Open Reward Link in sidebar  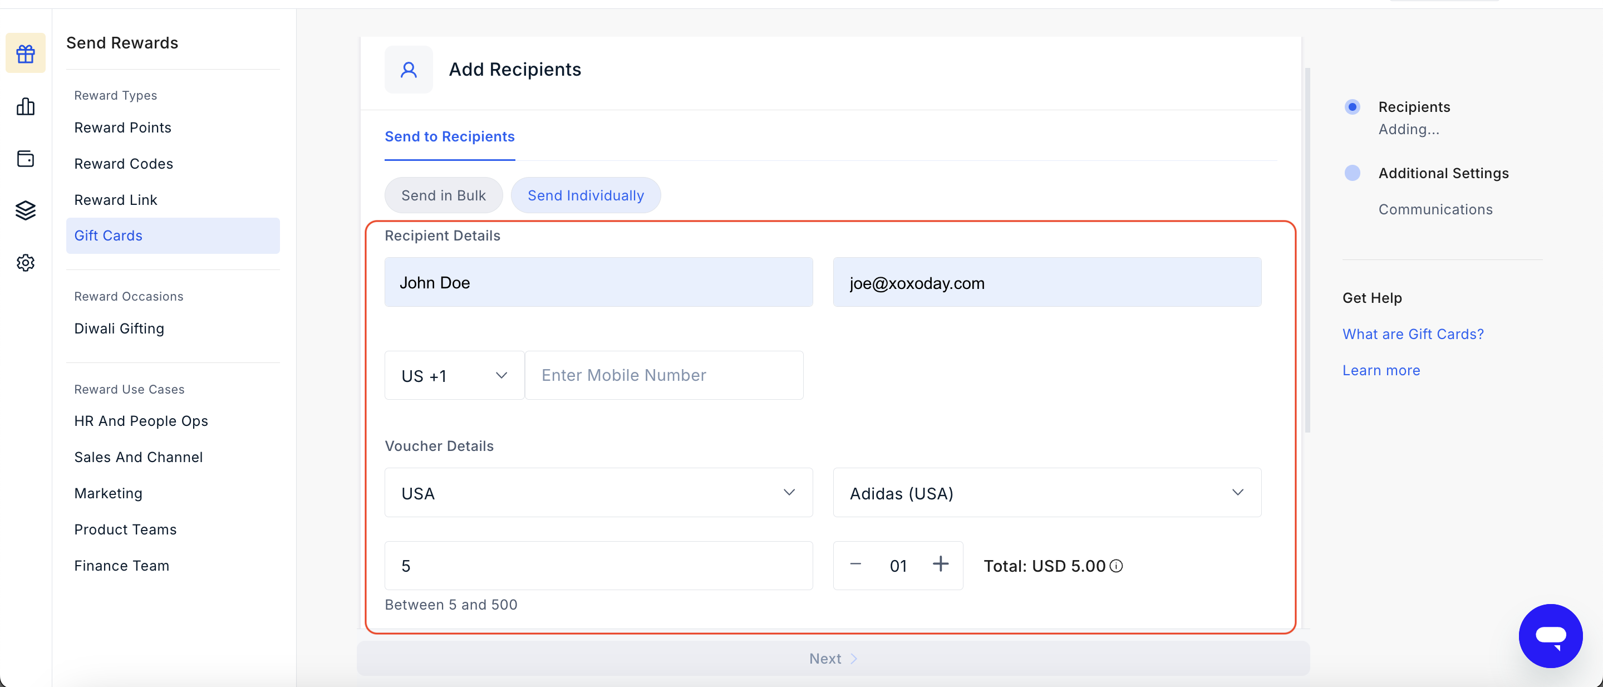coord(115,200)
